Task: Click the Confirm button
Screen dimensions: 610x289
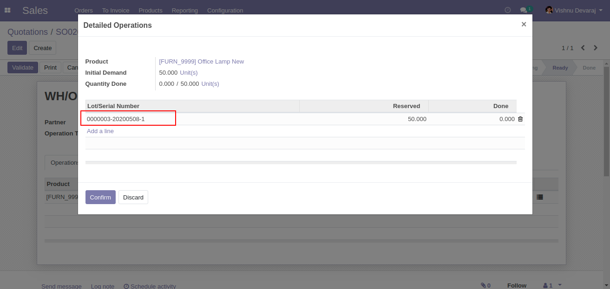Action: pyautogui.click(x=100, y=197)
